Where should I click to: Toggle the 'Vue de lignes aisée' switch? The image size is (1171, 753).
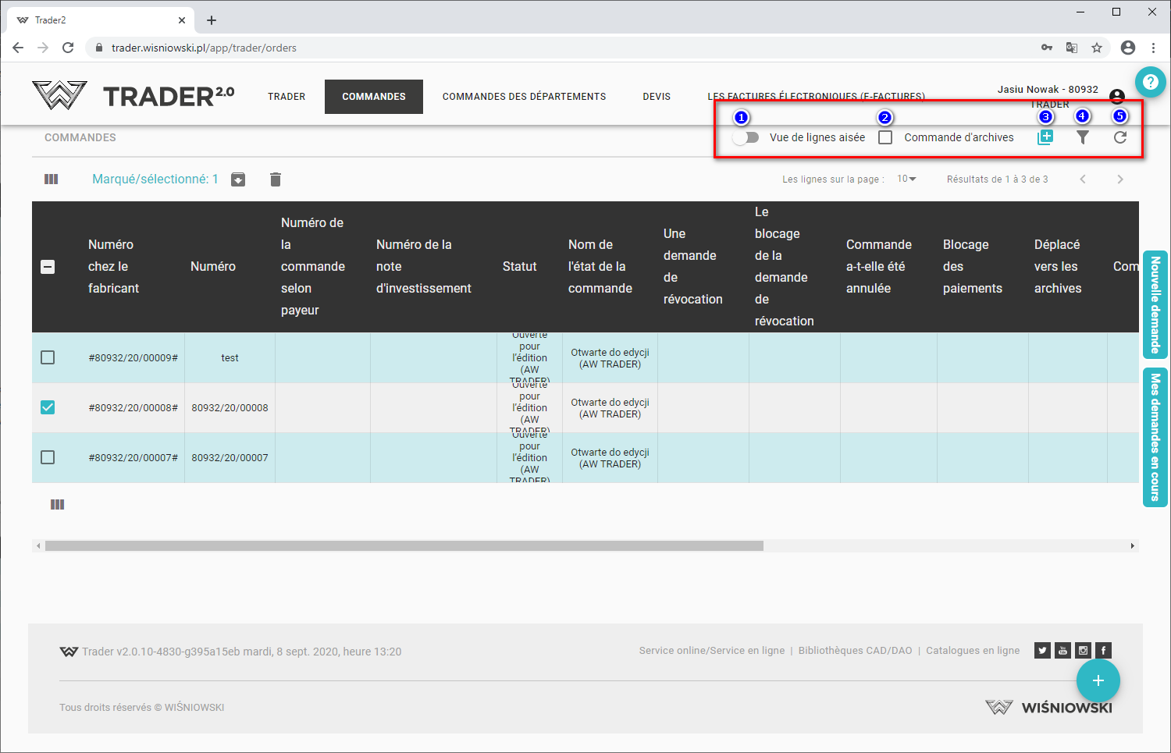coord(746,137)
